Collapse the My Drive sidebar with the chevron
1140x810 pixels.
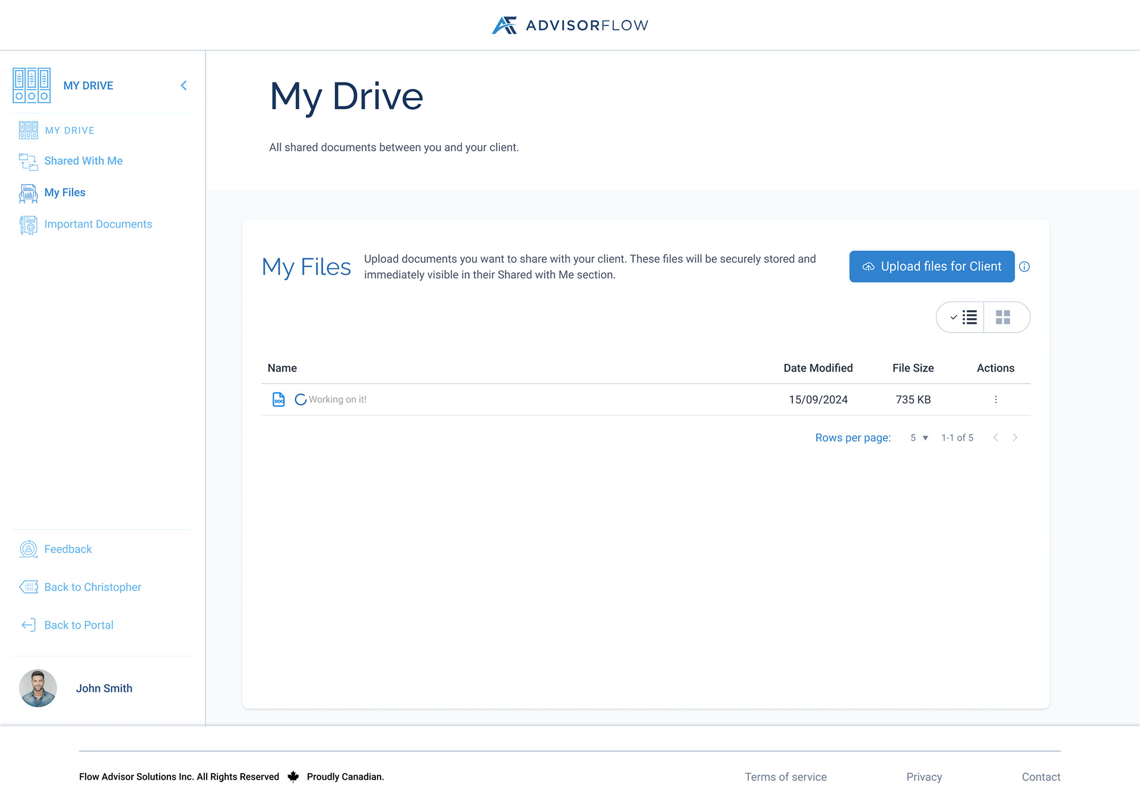point(183,85)
